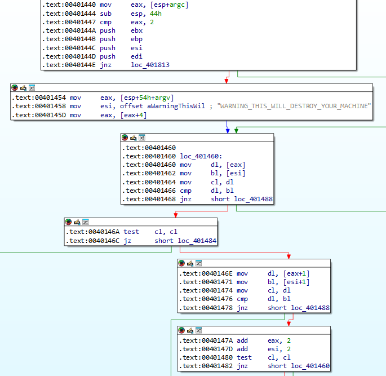Click pencil icon on loc_401460 block header
The image size is (386, 376).
[134, 138]
